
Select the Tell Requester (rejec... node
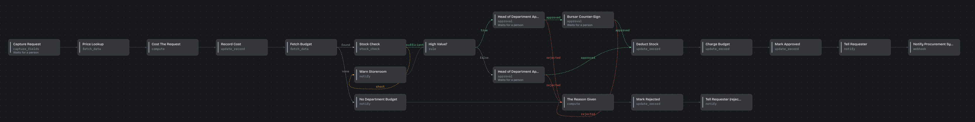pos(727,102)
